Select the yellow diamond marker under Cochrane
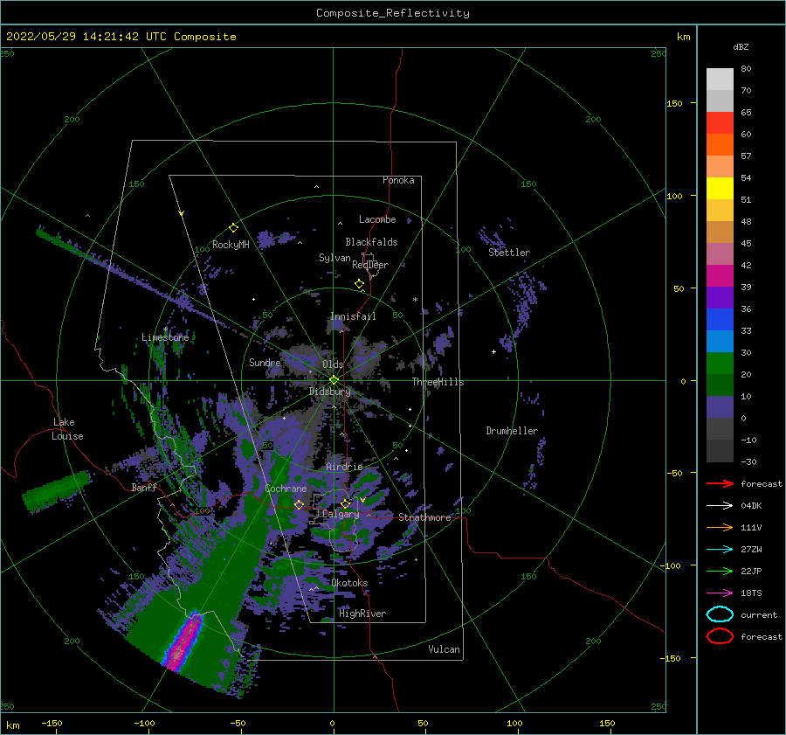Viewport: 786px width, 735px height. pyautogui.click(x=299, y=504)
